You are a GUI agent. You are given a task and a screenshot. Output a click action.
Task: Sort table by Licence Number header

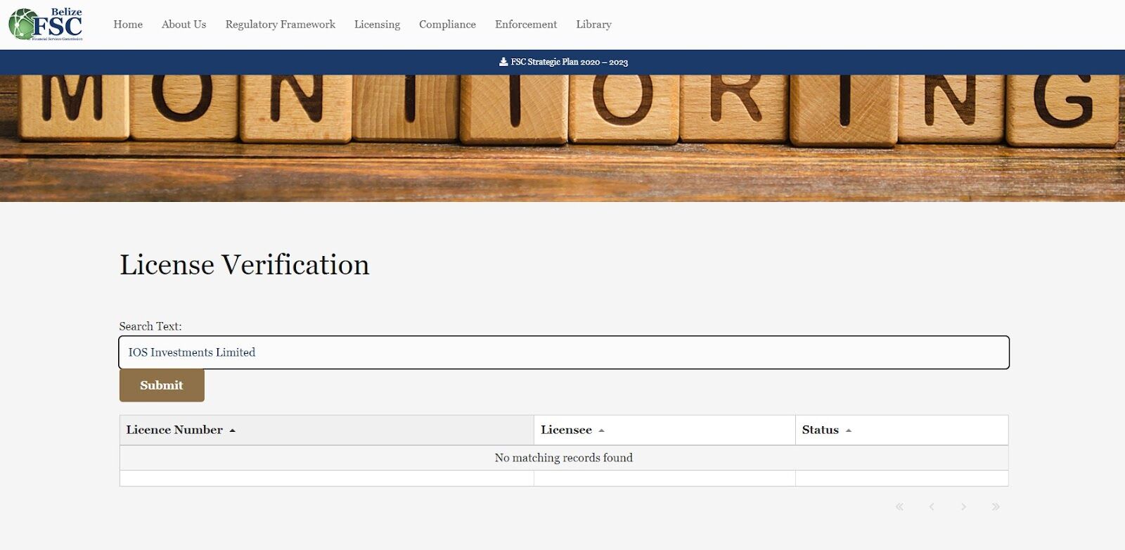[x=174, y=430]
